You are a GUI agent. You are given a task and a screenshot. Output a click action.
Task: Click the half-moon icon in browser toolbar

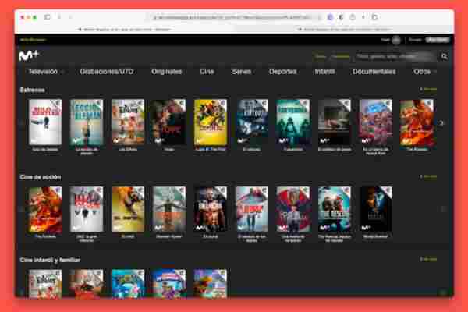[341, 17]
